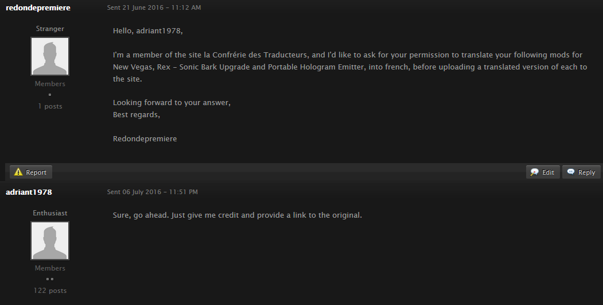Click the pencil speech bubble Edit icon
Viewport: 603px width, 305px height.
pyautogui.click(x=535, y=172)
